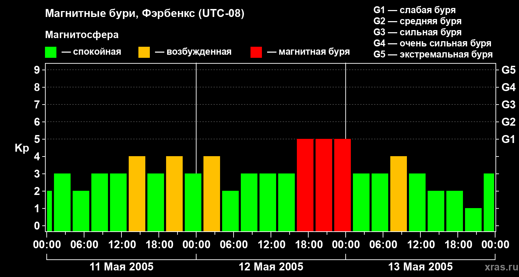Select the chart title 'Магнитные бури, Фэрбенкс (UTC-08)'
The width and height of the screenshot is (519, 277).
point(145,14)
